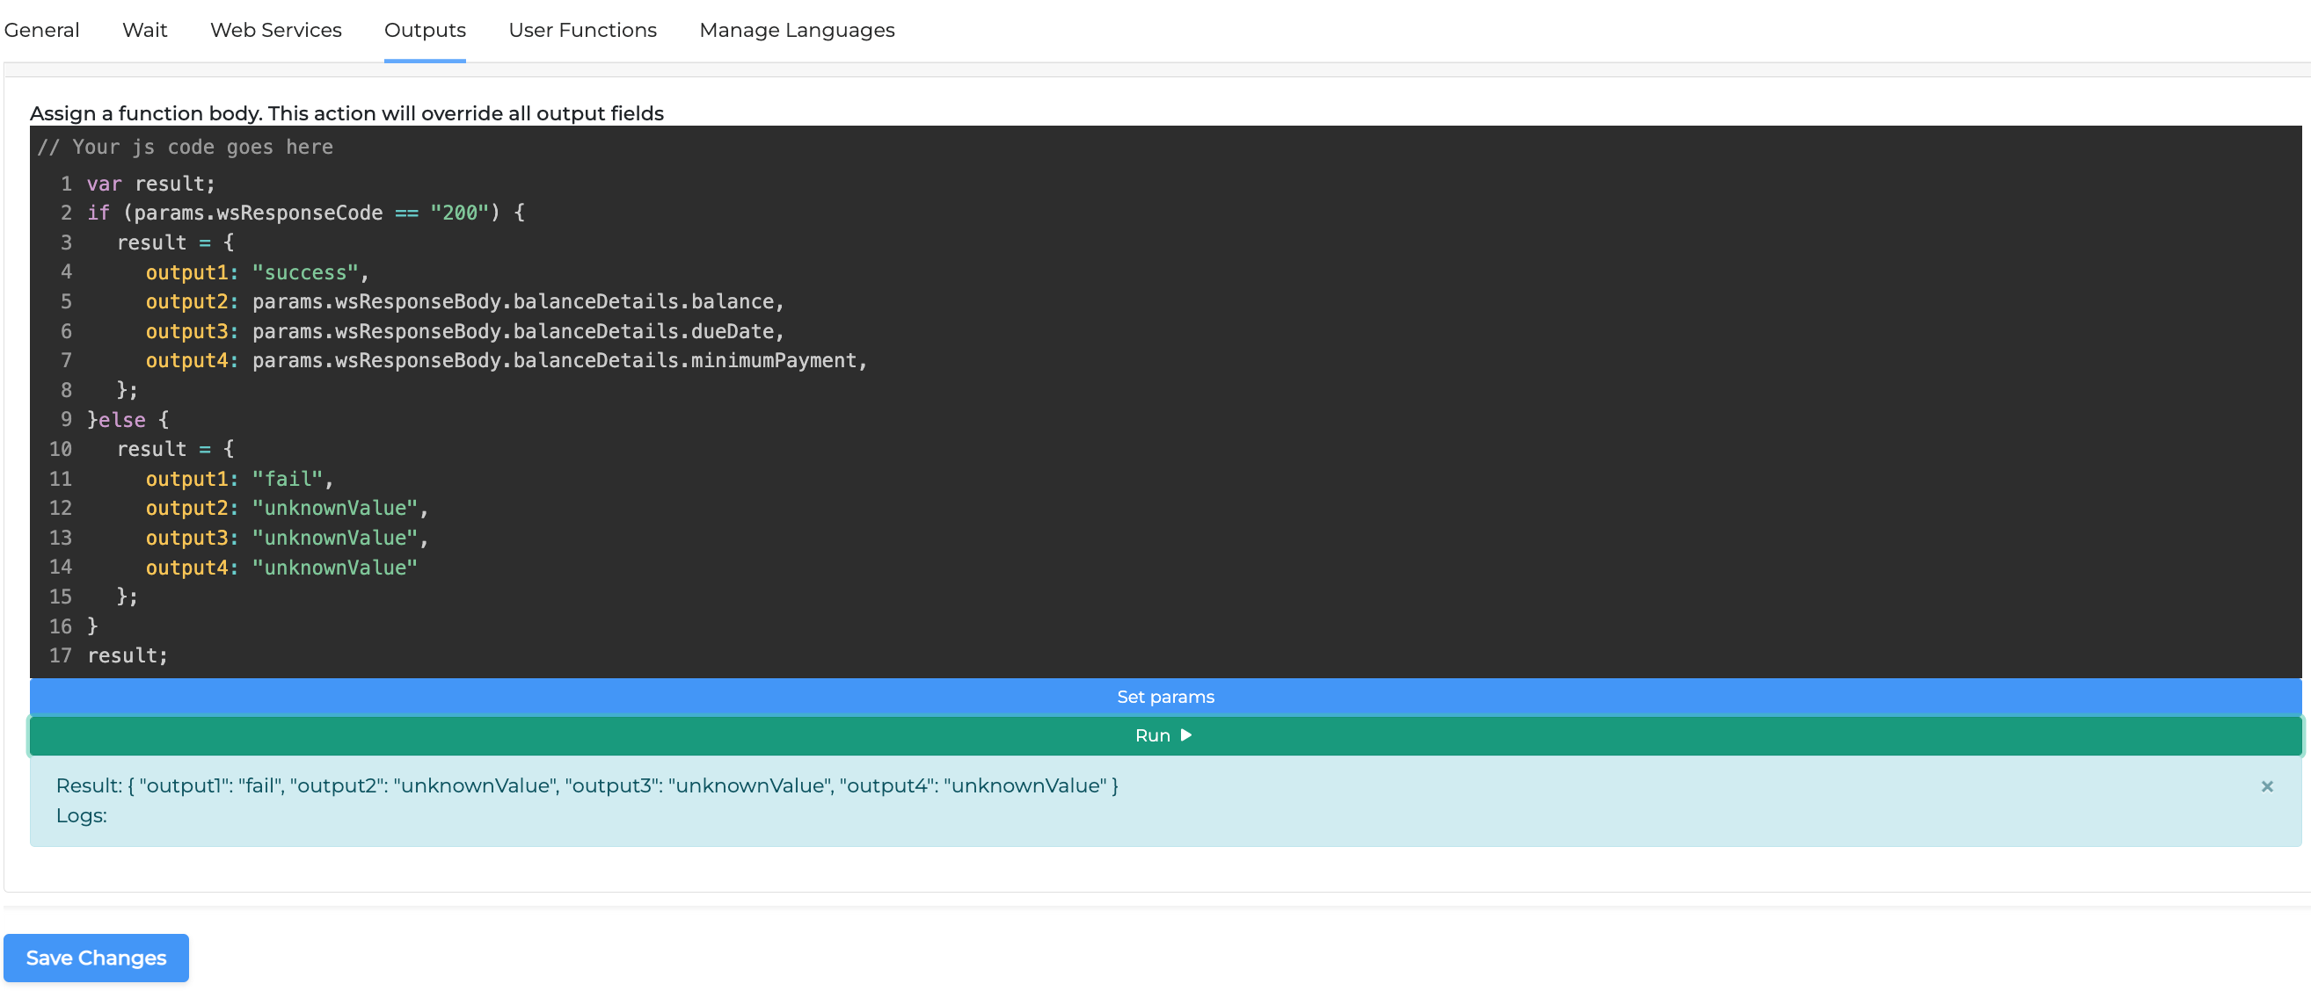Click the Save Changes button
This screenshot has height=991, width=2311.
coord(96,958)
